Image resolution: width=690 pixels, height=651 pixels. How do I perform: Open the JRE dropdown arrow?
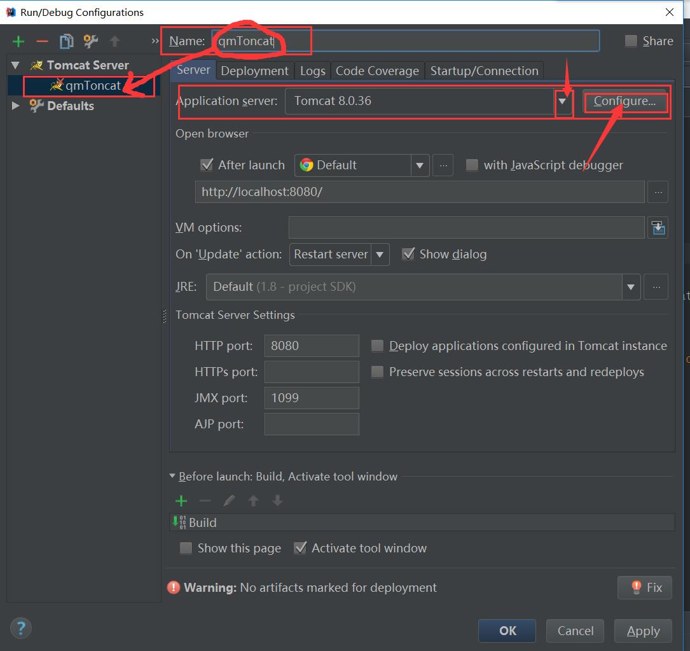pyautogui.click(x=631, y=287)
